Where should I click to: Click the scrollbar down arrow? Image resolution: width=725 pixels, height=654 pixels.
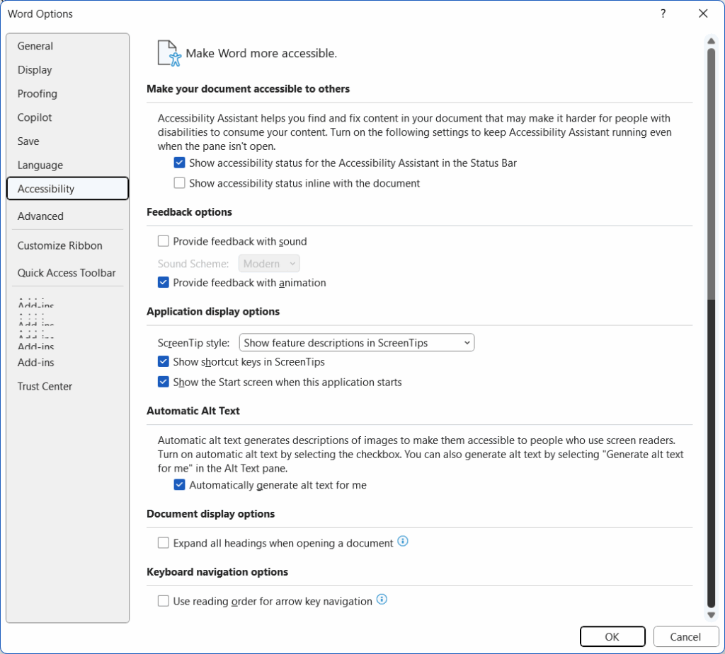[x=712, y=615]
